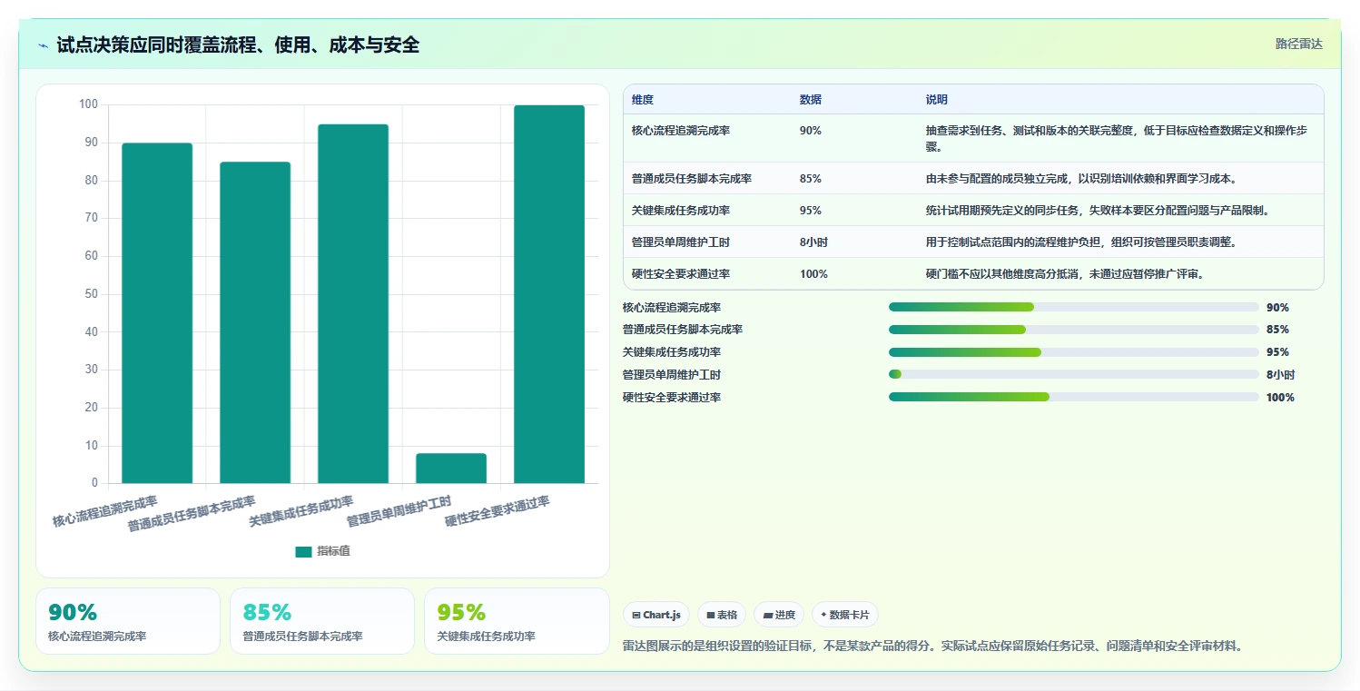Click the 100% value after the progress bar
The width and height of the screenshot is (1360, 691).
(1280, 398)
